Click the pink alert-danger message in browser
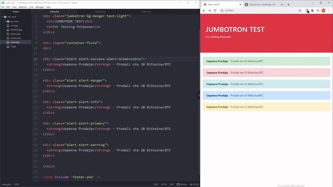This screenshot has width=333, height=187. [266, 73]
